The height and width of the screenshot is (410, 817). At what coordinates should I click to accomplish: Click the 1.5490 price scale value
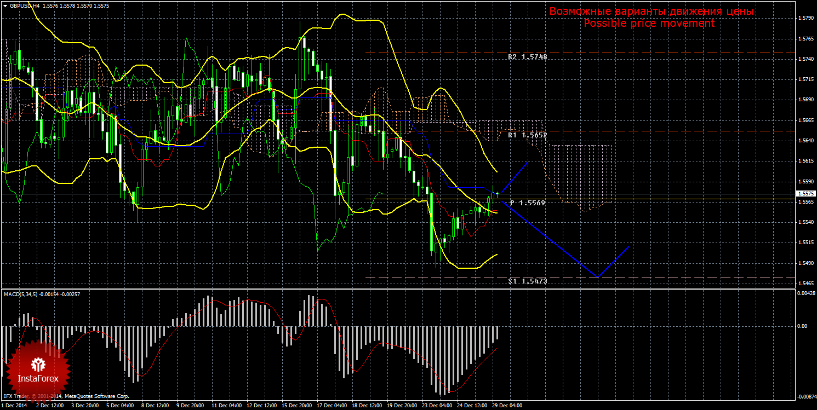[x=806, y=263]
